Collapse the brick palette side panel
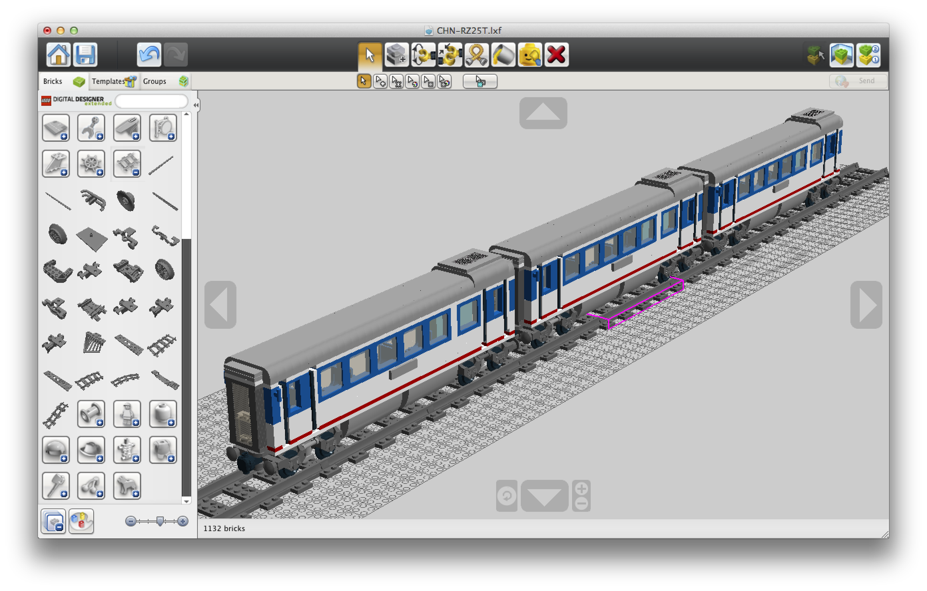 (x=196, y=105)
